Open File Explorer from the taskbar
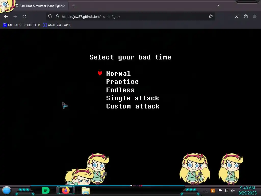This screenshot has height=196, width=261. [86, 190]
